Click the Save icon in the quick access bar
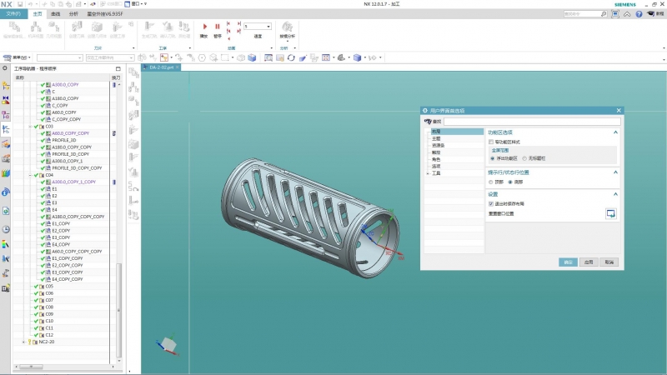The height and width of the screenshot is (375, 667). pos(20,4)
